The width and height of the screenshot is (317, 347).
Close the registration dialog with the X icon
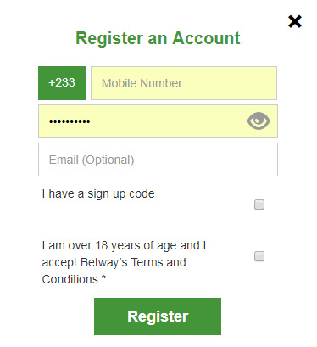pyautogui.click(x=295, y=21)
